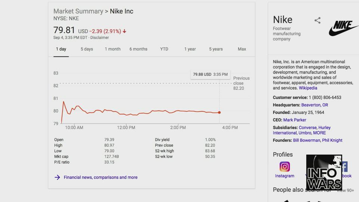Show the Max range chart
Viewport: 359px width, 202px height.
(242, 49)
